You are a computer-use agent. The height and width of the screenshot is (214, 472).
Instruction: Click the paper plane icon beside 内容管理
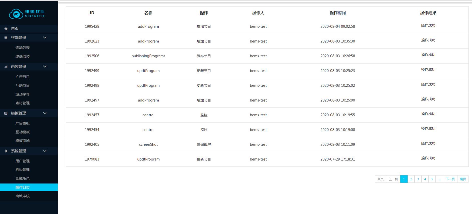pos(6,67)
